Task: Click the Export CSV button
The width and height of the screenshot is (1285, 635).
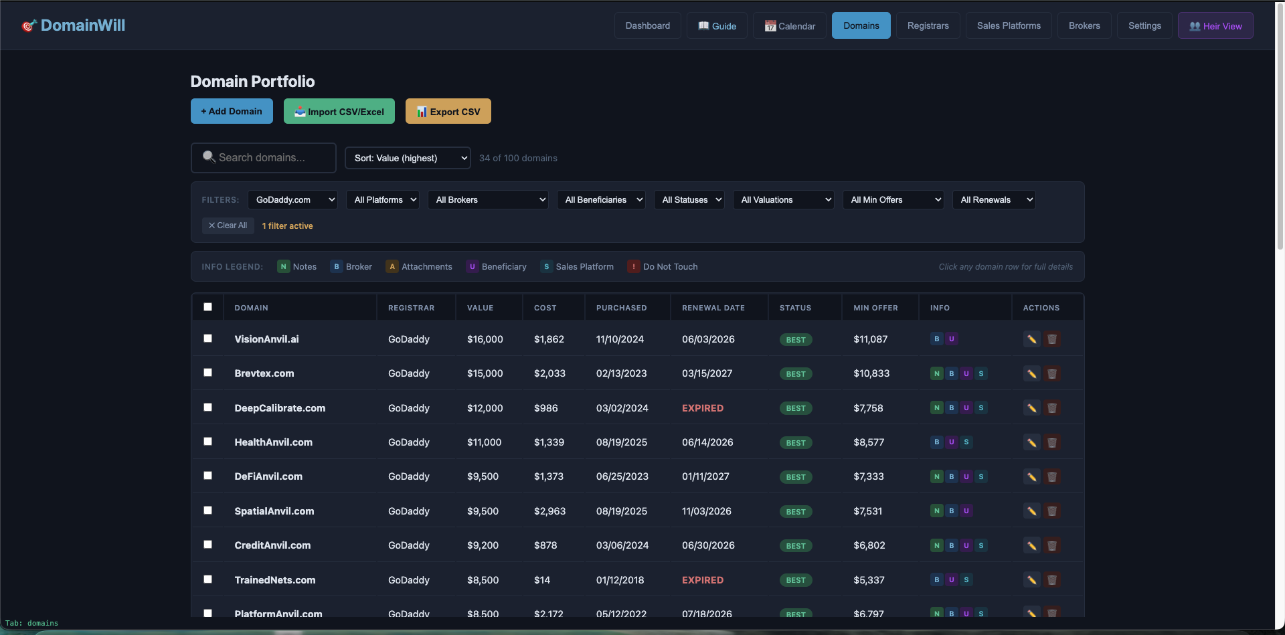Action: [x=448, y=111]
